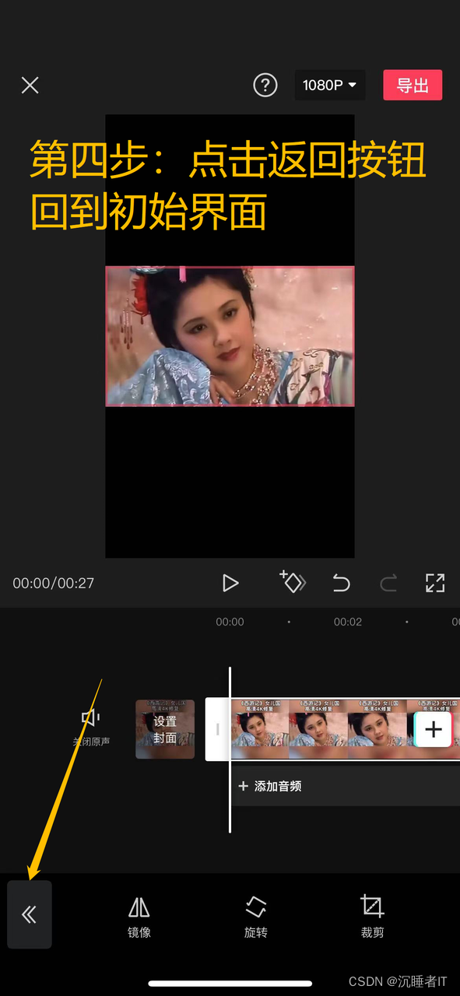Close the editor with X icon
The height and width of the screenshot is (996, 460).
[30, 85]
